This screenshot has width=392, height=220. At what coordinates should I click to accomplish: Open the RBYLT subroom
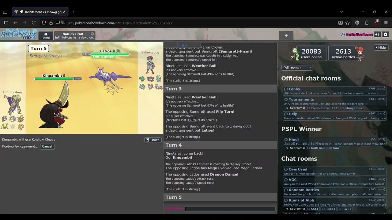pyautogui.click(x=329, y=209)
